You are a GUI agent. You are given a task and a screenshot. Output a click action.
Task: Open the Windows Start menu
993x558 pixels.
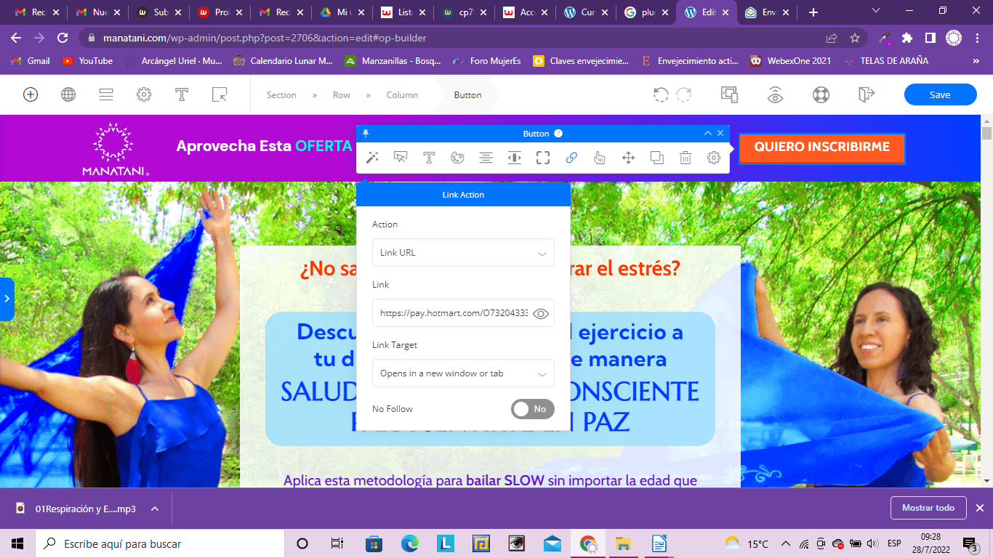coord(17,543)
